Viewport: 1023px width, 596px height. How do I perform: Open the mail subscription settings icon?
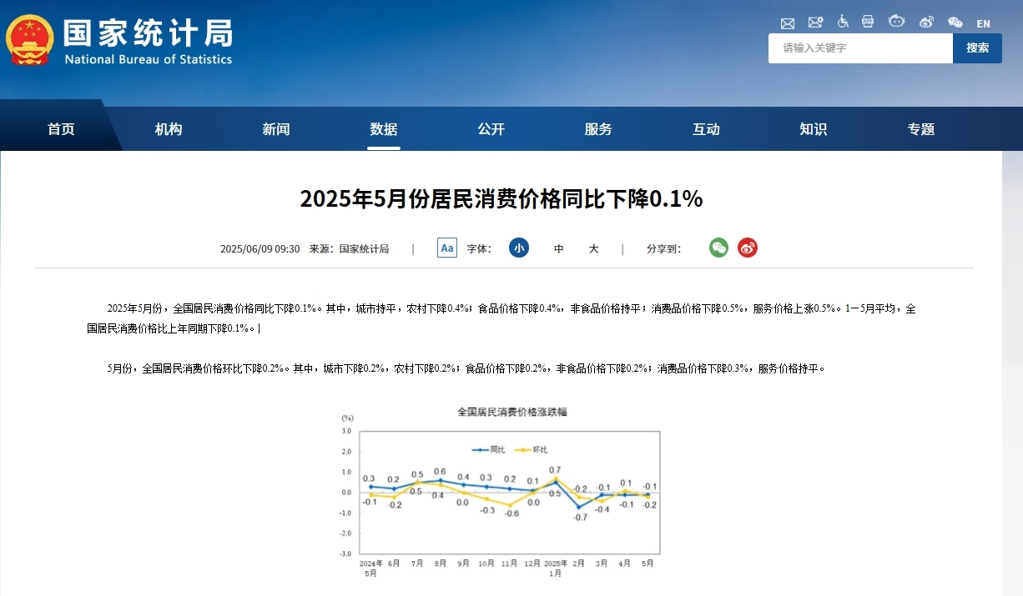click(815, 23)
